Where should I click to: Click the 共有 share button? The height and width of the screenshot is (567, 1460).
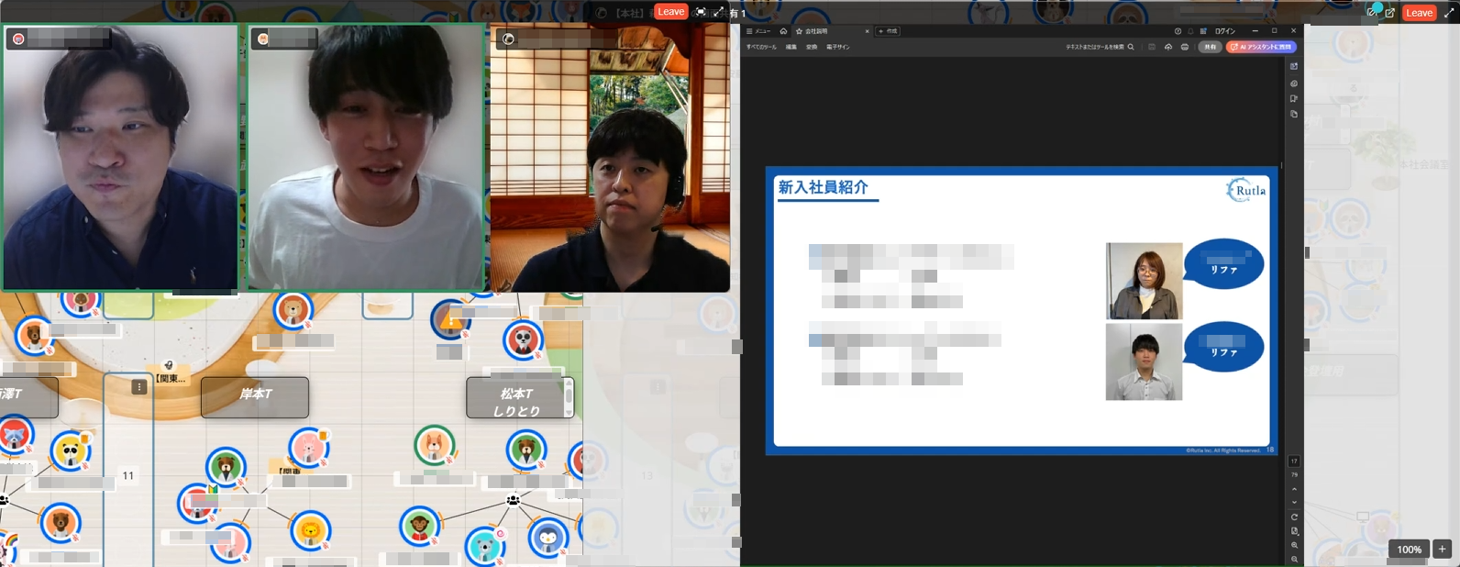1210,47
